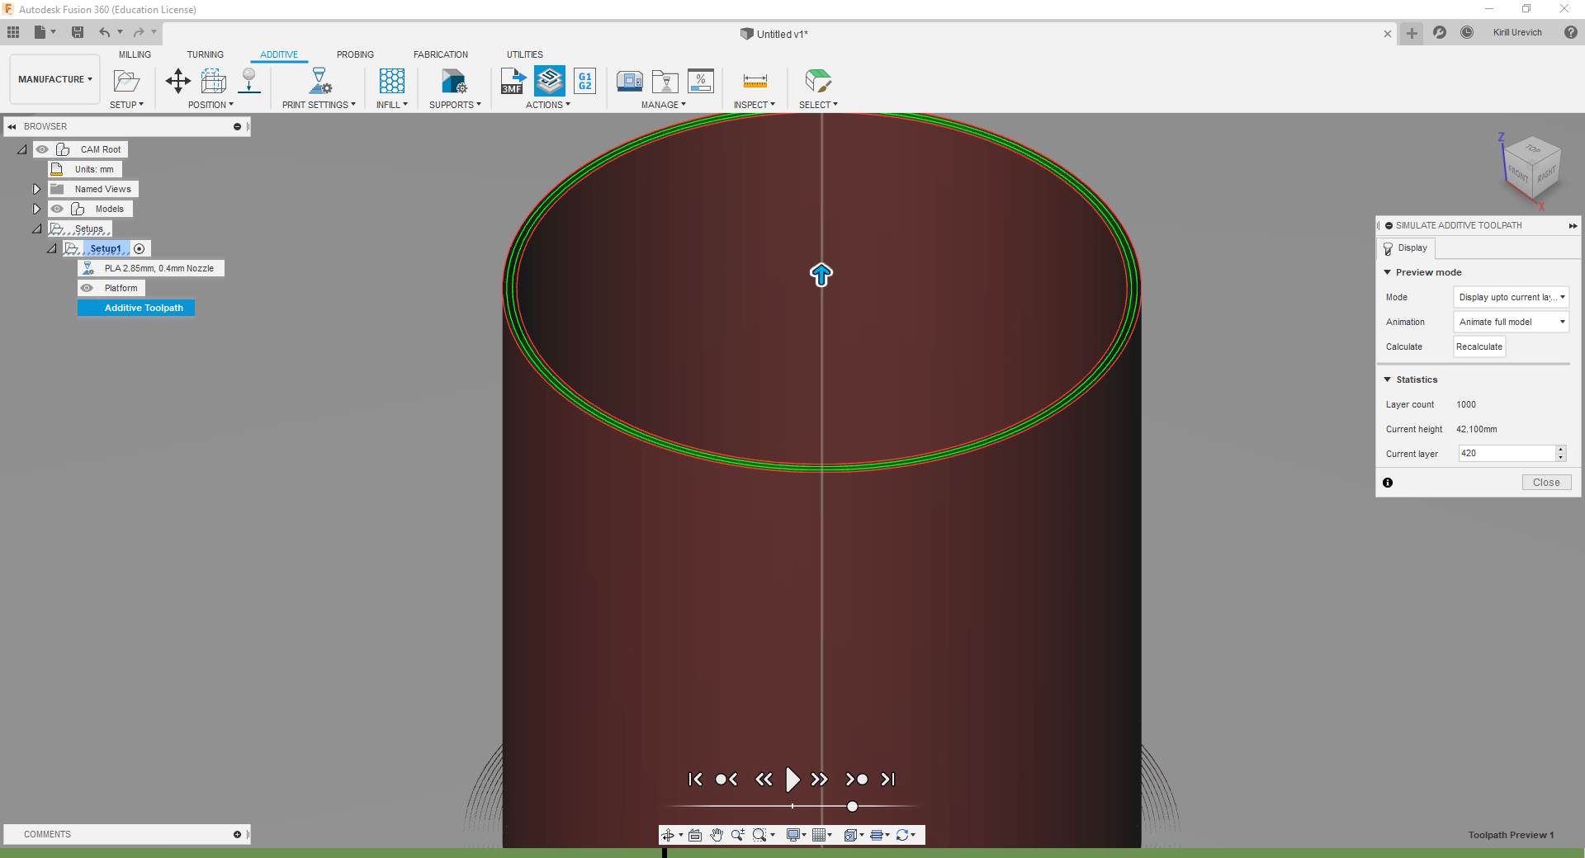
Task: Click the simulation playback slider handle
Action: pyautogui.click(x=852, y=806)
